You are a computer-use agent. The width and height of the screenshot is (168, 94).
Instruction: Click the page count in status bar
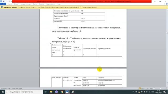pos(6,89)
